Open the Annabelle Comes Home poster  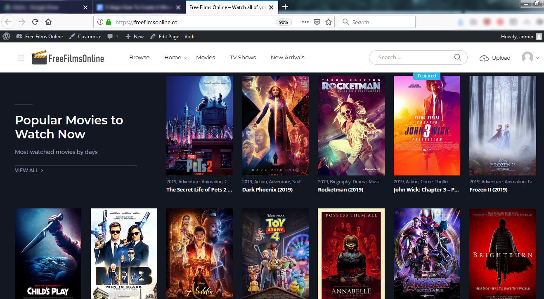[351, 254]
